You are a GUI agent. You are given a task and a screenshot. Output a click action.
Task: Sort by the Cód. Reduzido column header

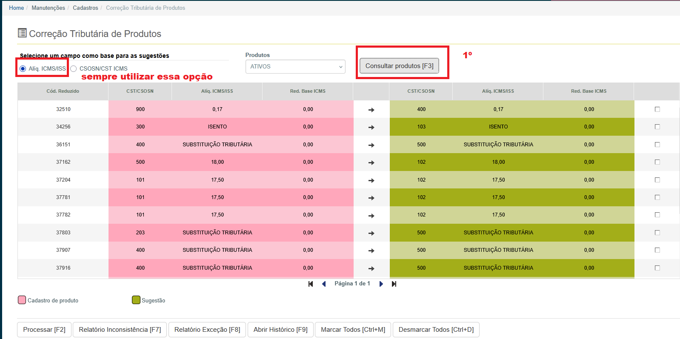pyautogui.click(x=63, y=91)
